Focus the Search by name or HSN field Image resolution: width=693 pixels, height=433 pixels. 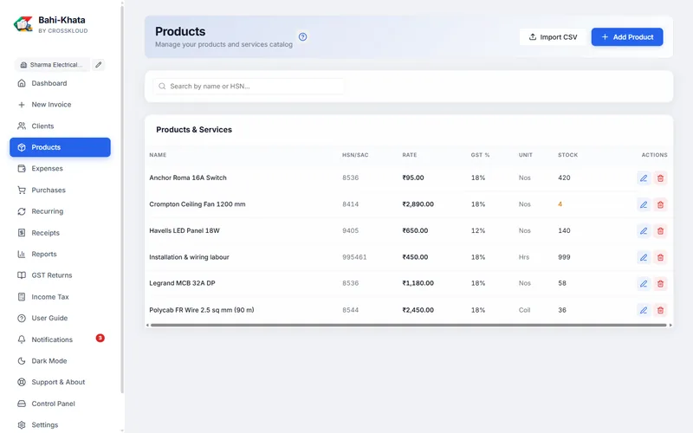[249, 86]
